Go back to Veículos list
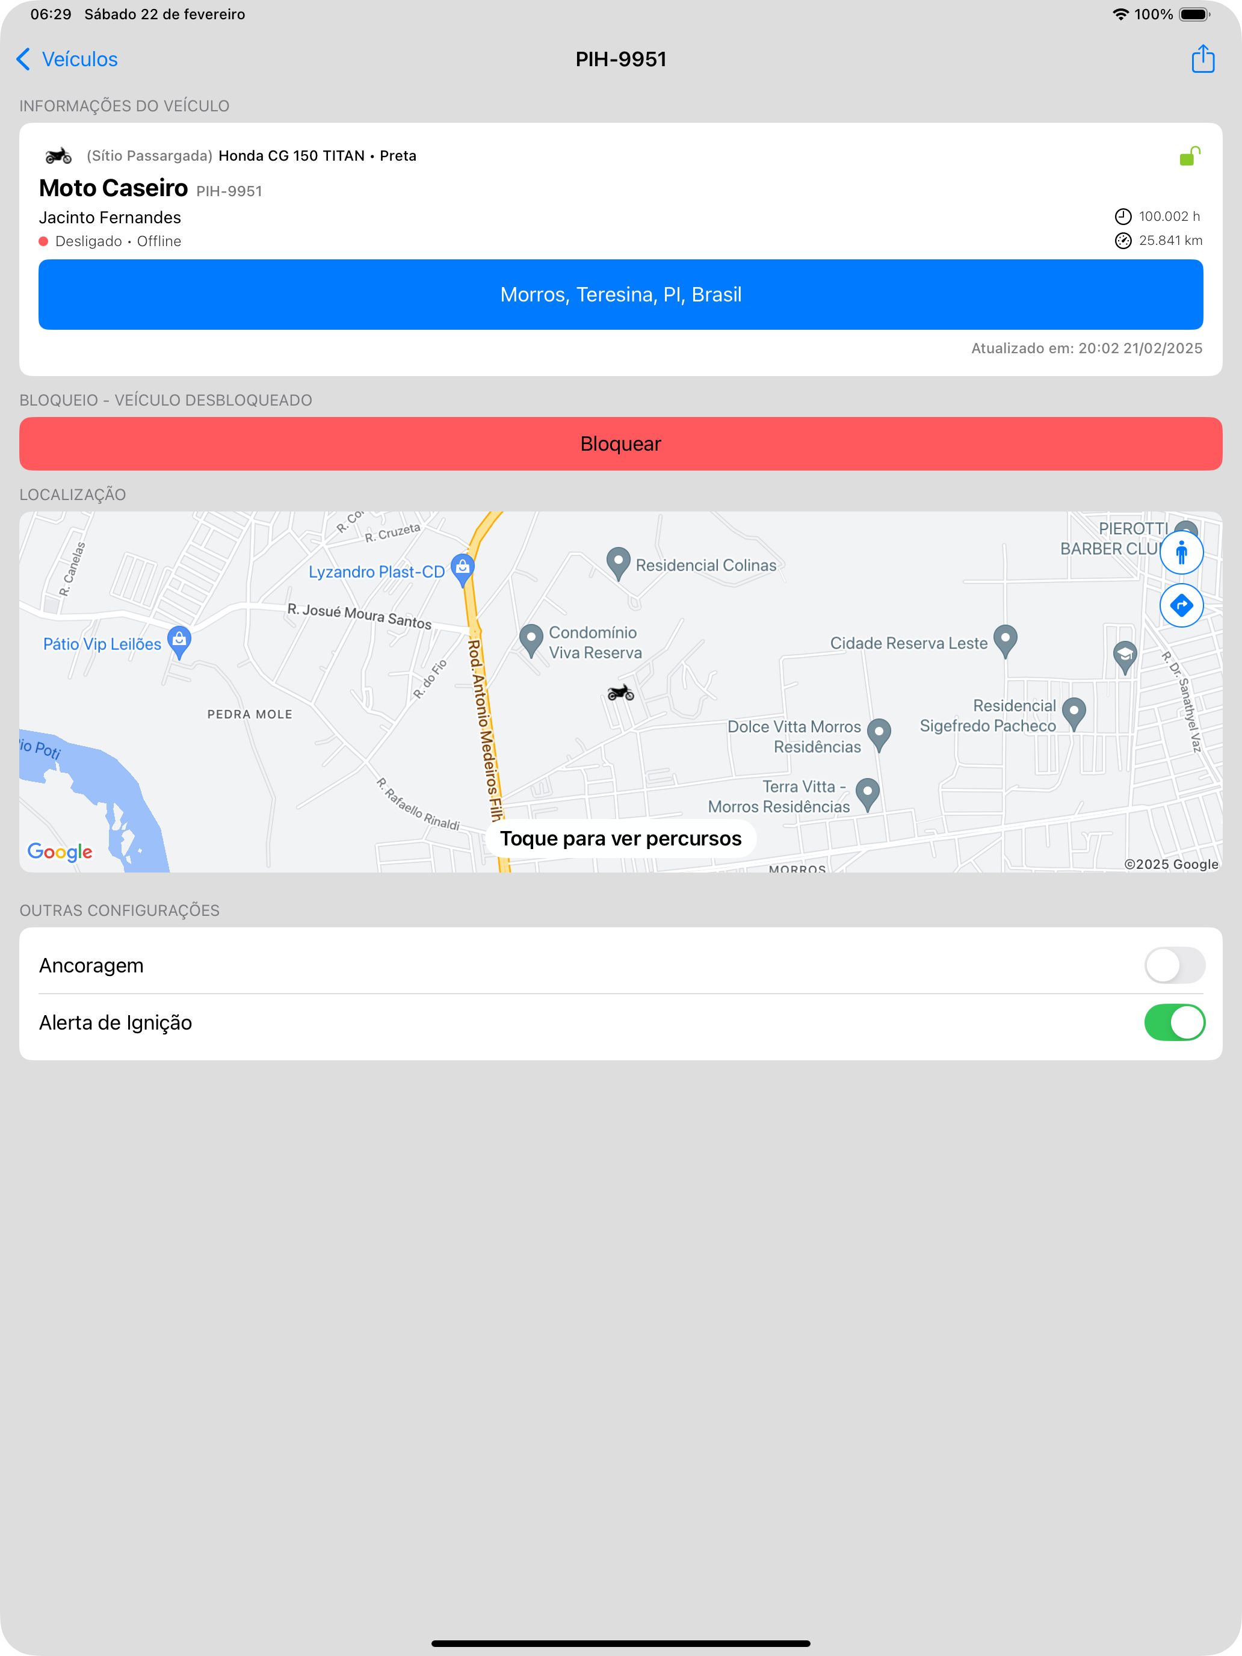Screen dimensions: 1242x1656 click(67, 59)
